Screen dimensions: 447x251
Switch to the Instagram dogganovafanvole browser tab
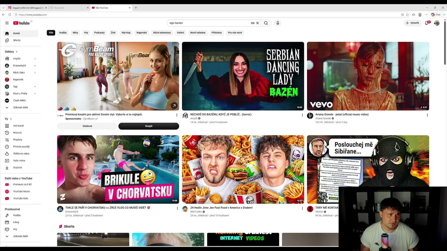click(27, 8)
